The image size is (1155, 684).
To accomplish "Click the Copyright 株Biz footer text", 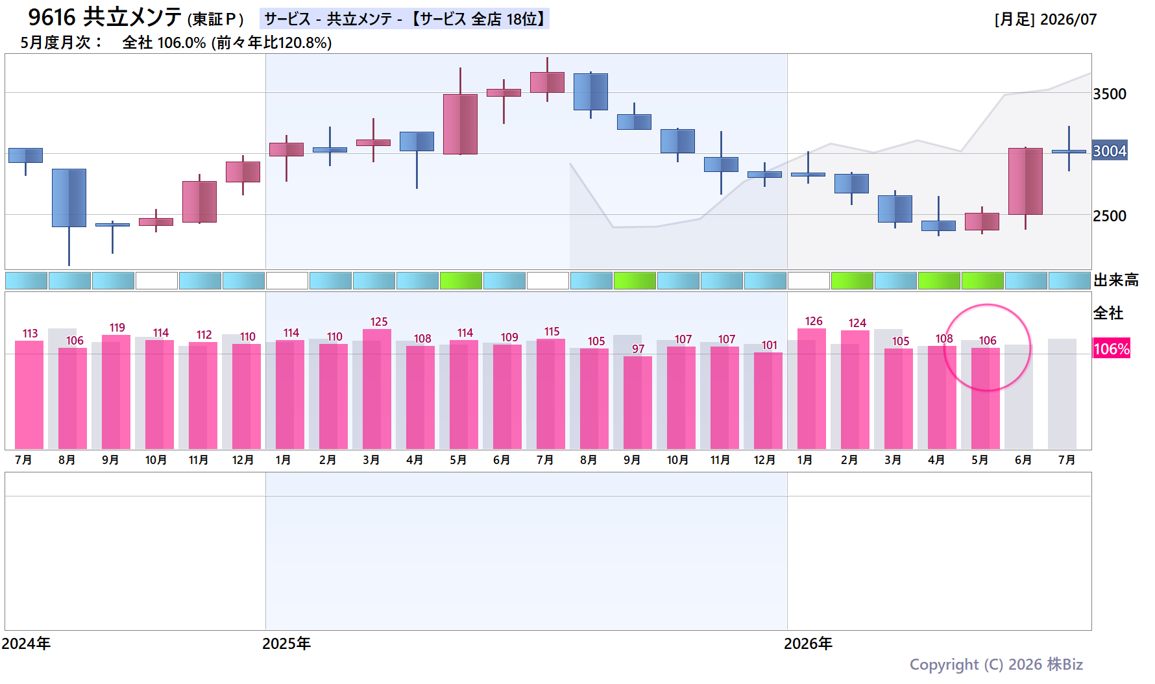I will (996, 665).
